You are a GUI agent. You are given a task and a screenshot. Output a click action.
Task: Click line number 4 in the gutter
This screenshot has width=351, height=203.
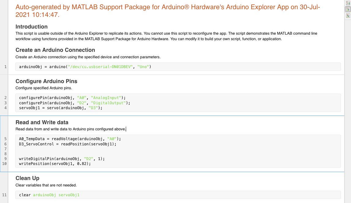(x=6, y=108)
